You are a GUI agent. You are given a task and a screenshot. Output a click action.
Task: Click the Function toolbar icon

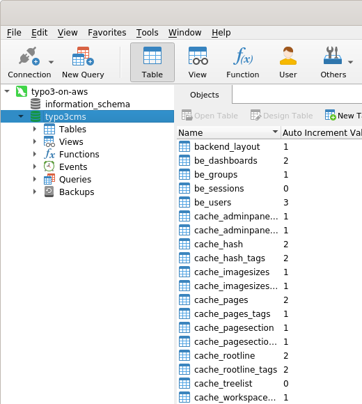pos(243,56)
